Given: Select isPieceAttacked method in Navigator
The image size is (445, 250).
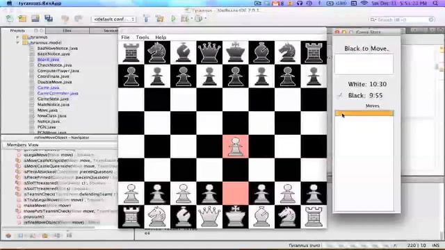Looking at the screenshot, I should point(68,172).
